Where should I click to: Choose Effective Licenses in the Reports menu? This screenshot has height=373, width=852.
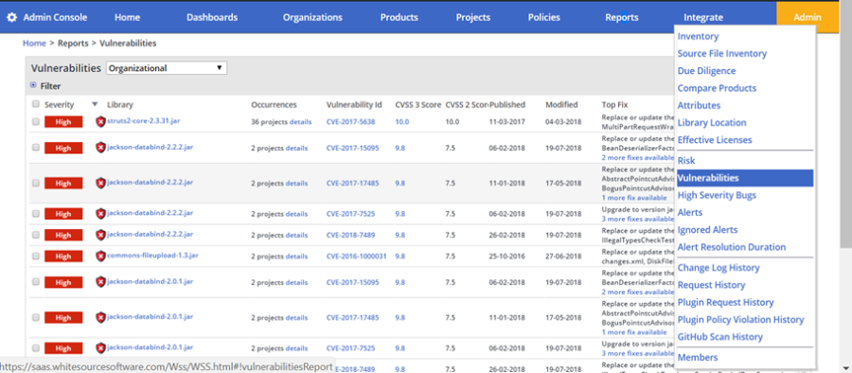[x=715, y=140]
